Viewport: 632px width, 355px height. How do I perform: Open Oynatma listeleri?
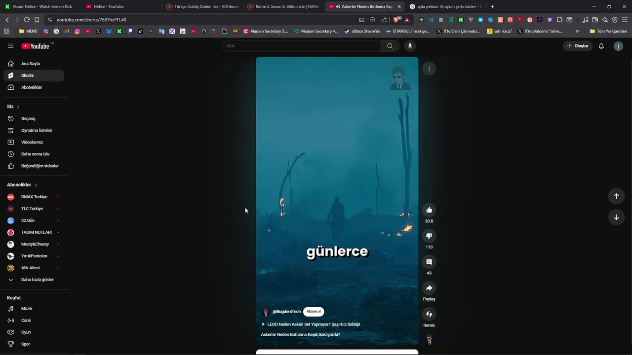[x=34, y=130]
